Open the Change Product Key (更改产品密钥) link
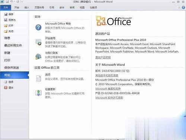 point(103,57)
